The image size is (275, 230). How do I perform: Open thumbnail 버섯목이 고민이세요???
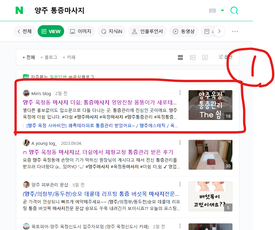click(210, 197)
